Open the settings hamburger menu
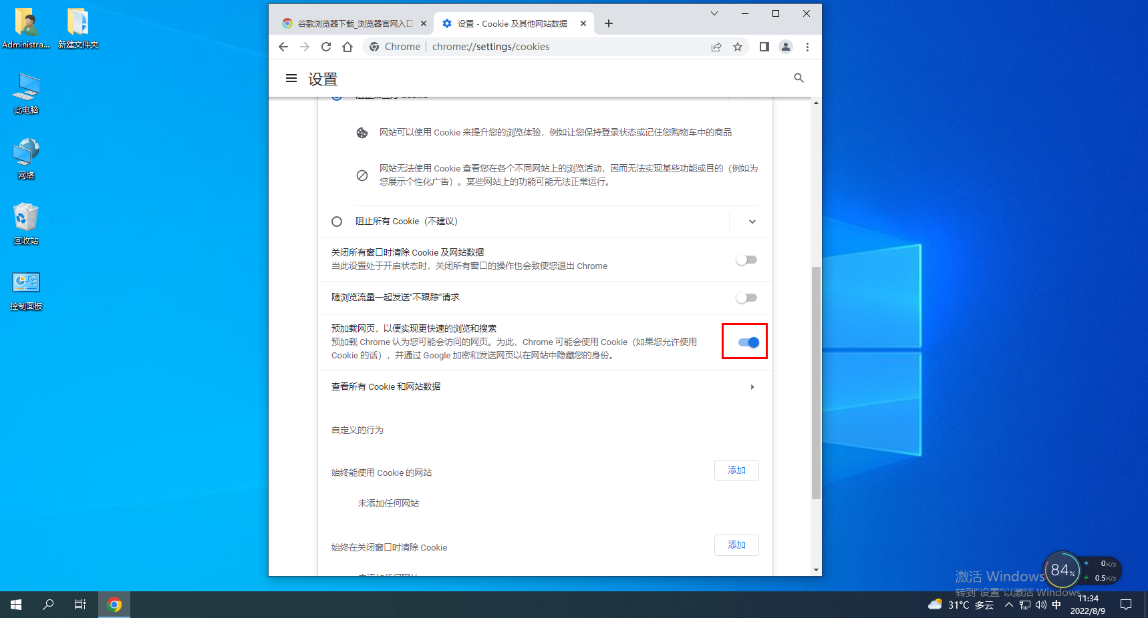The height and width of the screenshot is (618, 1148). click(291, 78)
